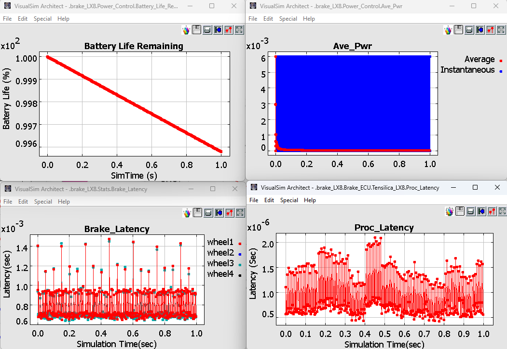This screenshot has width=507, height=349.
Task: Print the Ave_Pwr plot
Action: [469, 30]
